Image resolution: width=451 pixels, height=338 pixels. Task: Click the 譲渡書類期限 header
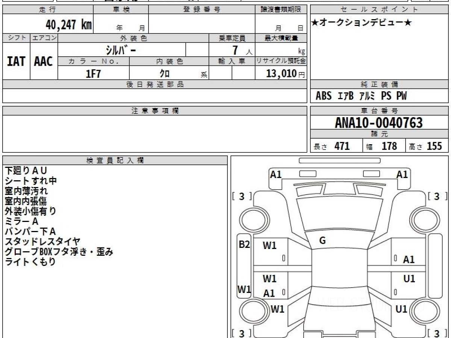coord(281,10)
